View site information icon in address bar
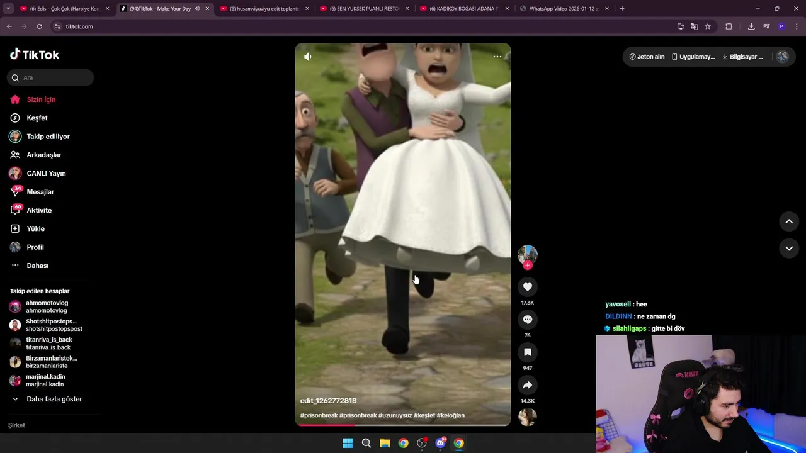This screenshot has width=806, height=453. (57, 26)
